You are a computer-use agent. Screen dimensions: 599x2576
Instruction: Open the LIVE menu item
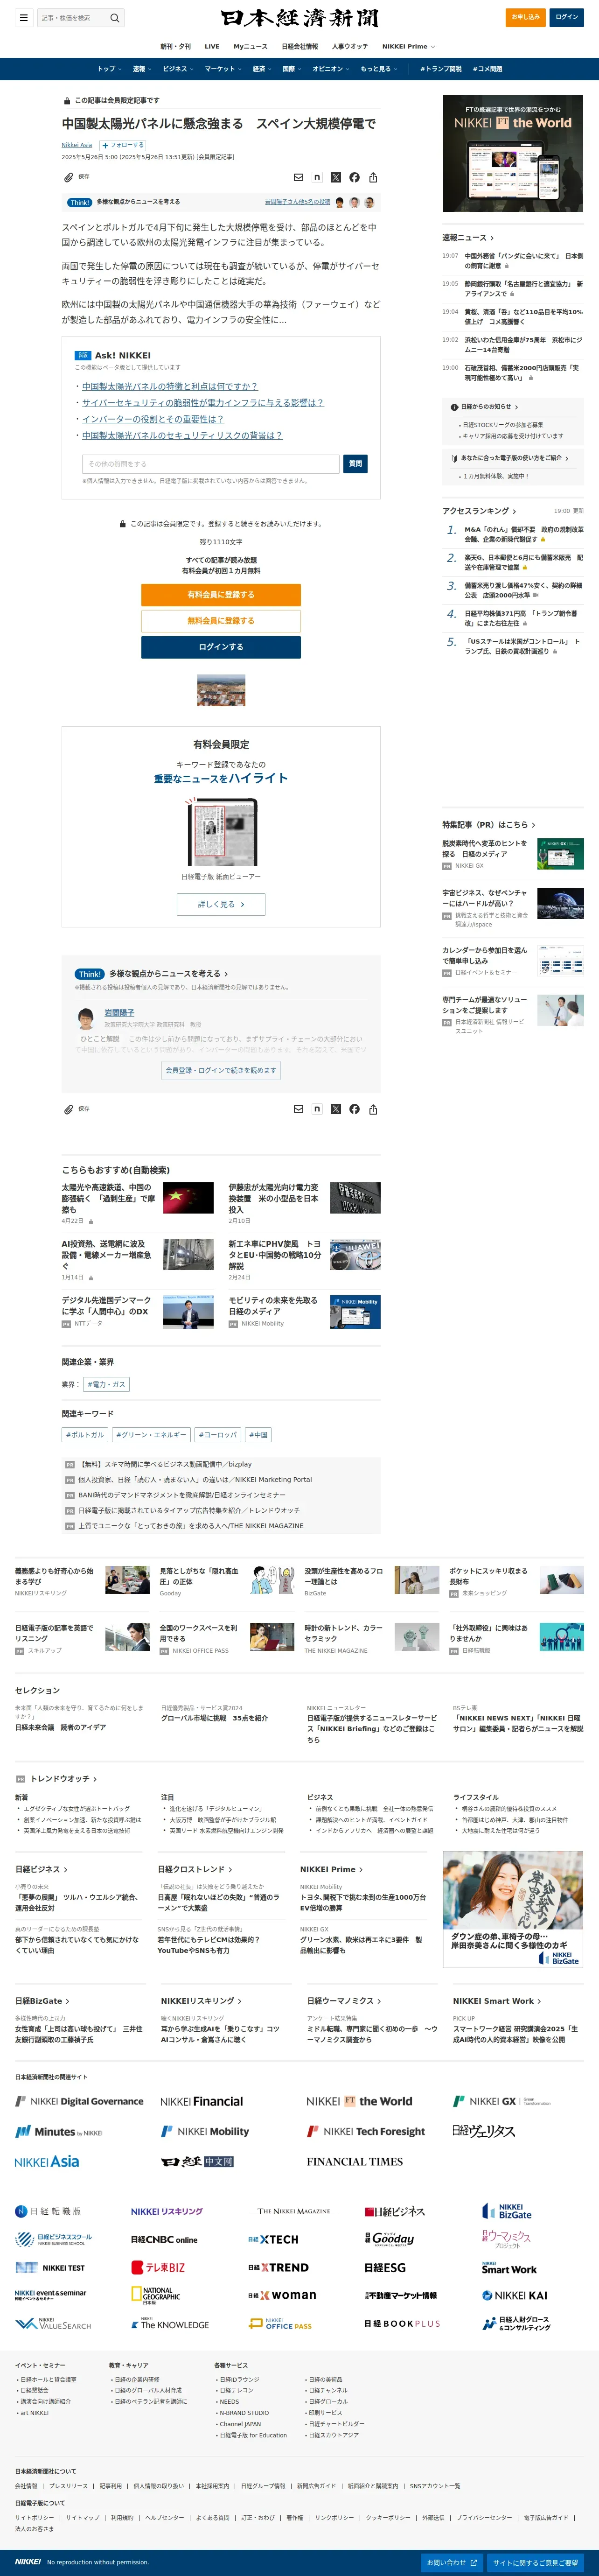pos(212,46)
